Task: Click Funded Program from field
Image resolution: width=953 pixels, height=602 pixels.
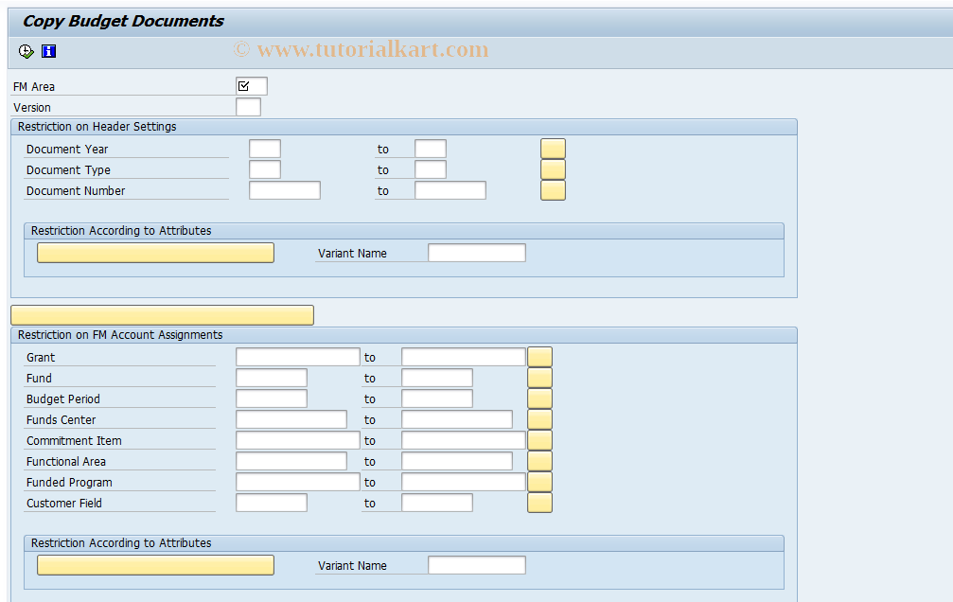Action: tap(298, 482)
